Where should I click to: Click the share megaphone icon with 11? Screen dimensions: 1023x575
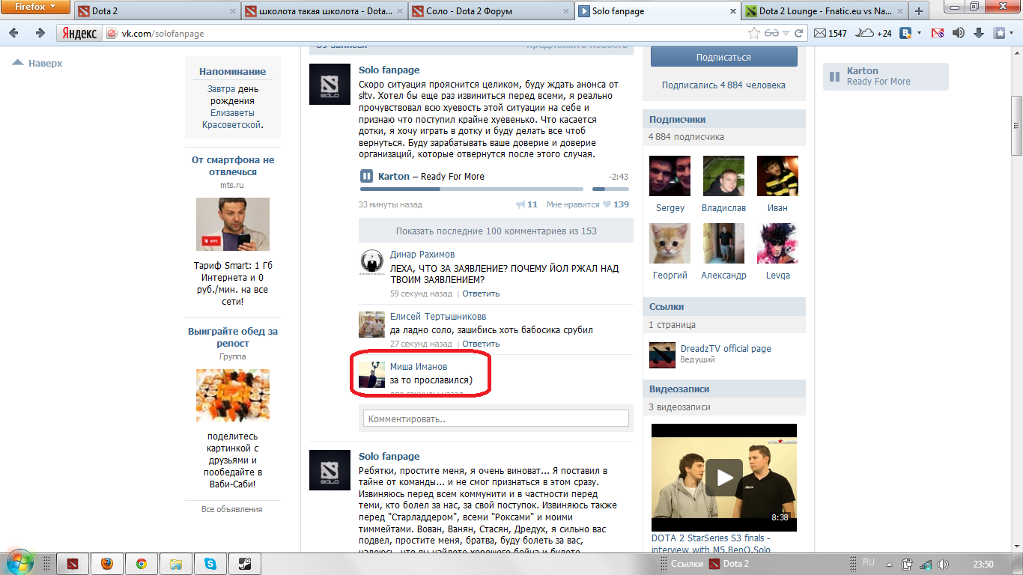(x=521, y=204)
